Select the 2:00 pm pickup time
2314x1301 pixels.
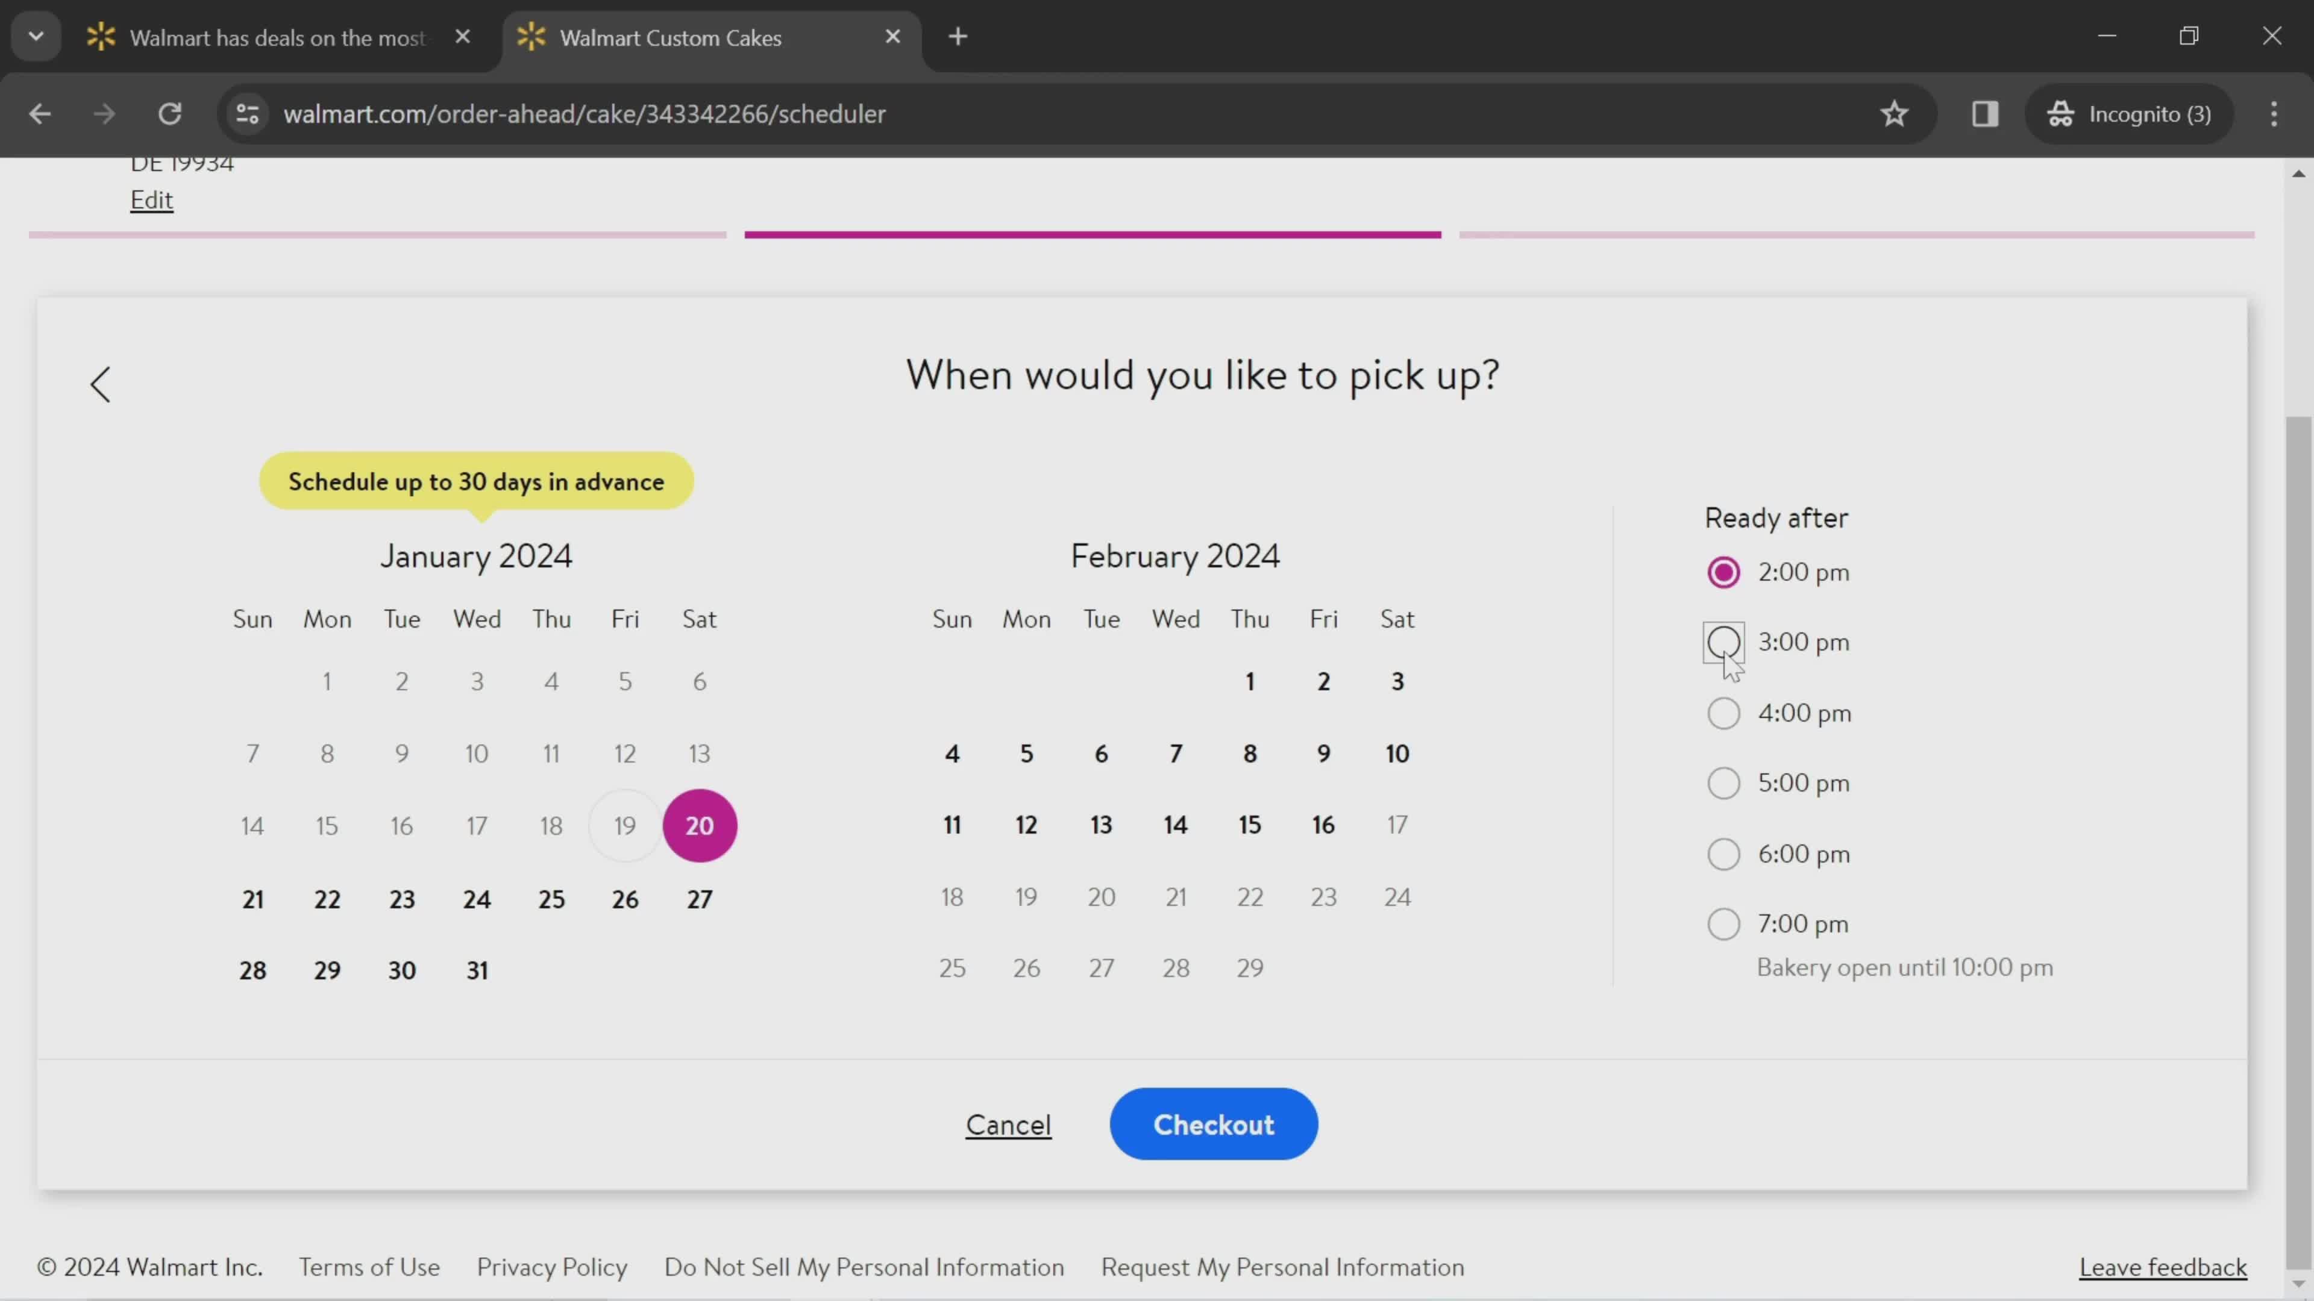click(x=1723, y=572)
